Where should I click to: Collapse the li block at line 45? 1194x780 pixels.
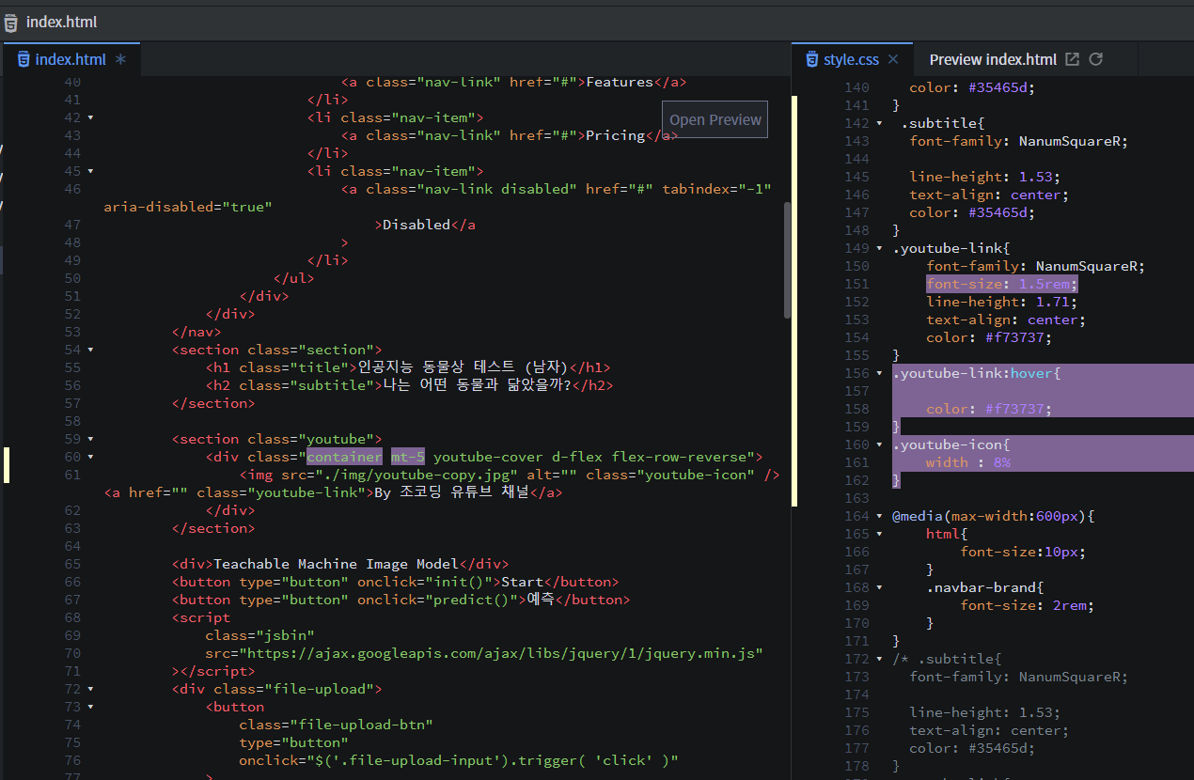click(90, 171)
